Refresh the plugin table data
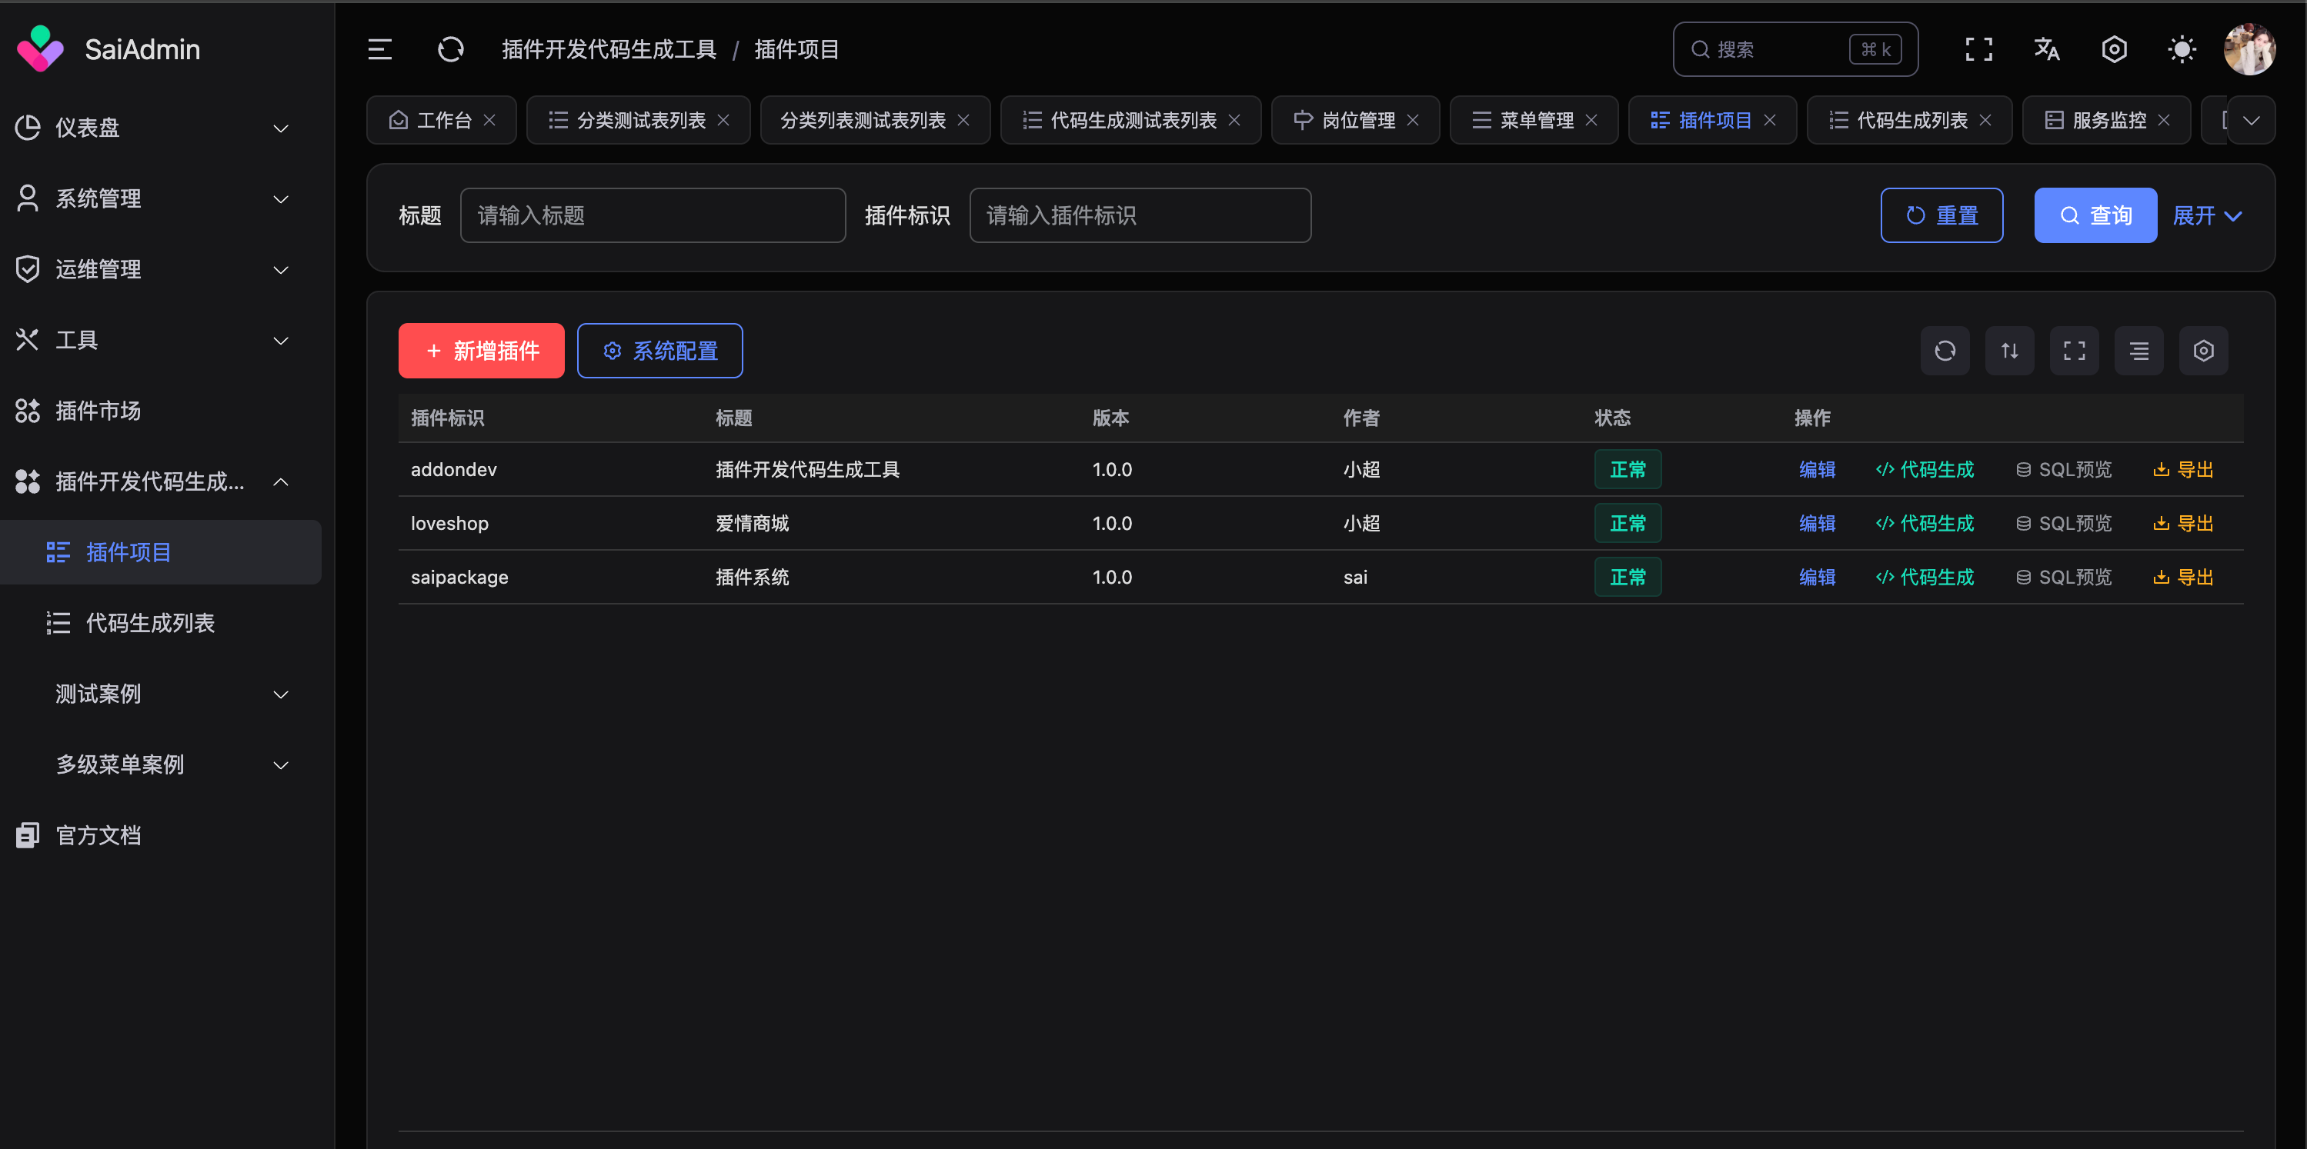 click(x=1945, y=351)
